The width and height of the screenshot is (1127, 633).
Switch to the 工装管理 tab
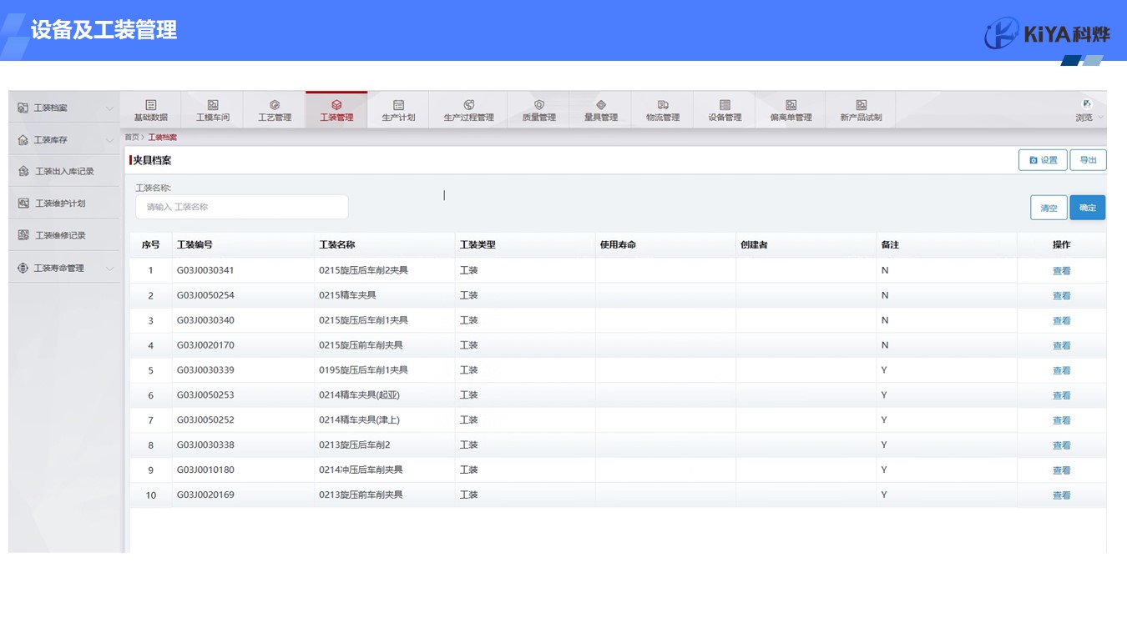pyautogui.click(x=336, y=110)
